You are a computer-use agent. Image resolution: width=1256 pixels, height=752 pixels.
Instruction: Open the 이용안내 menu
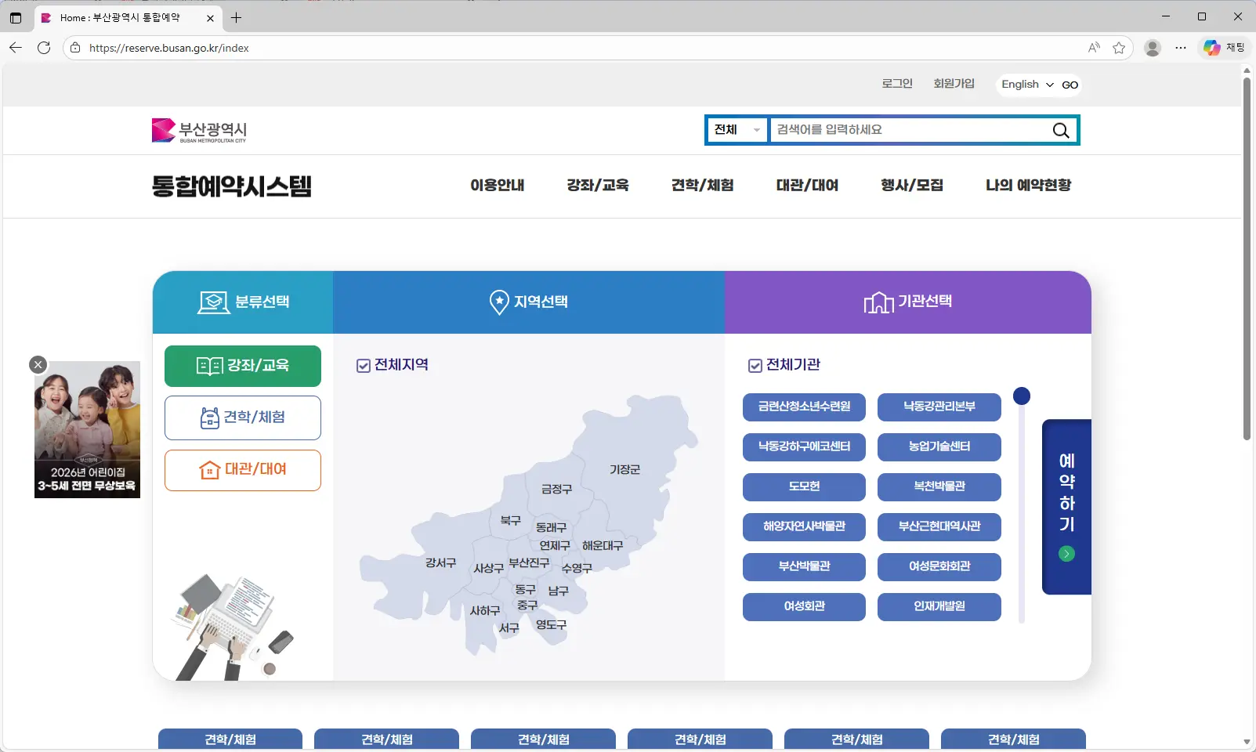(x=497, y=186)
